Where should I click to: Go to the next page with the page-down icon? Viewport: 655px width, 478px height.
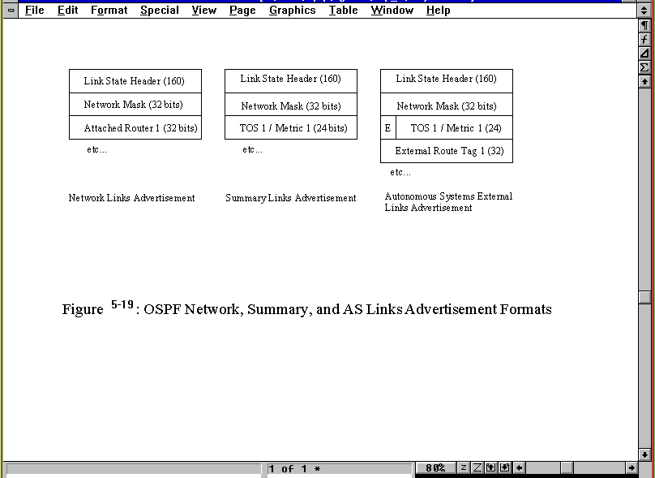point(505,468)
